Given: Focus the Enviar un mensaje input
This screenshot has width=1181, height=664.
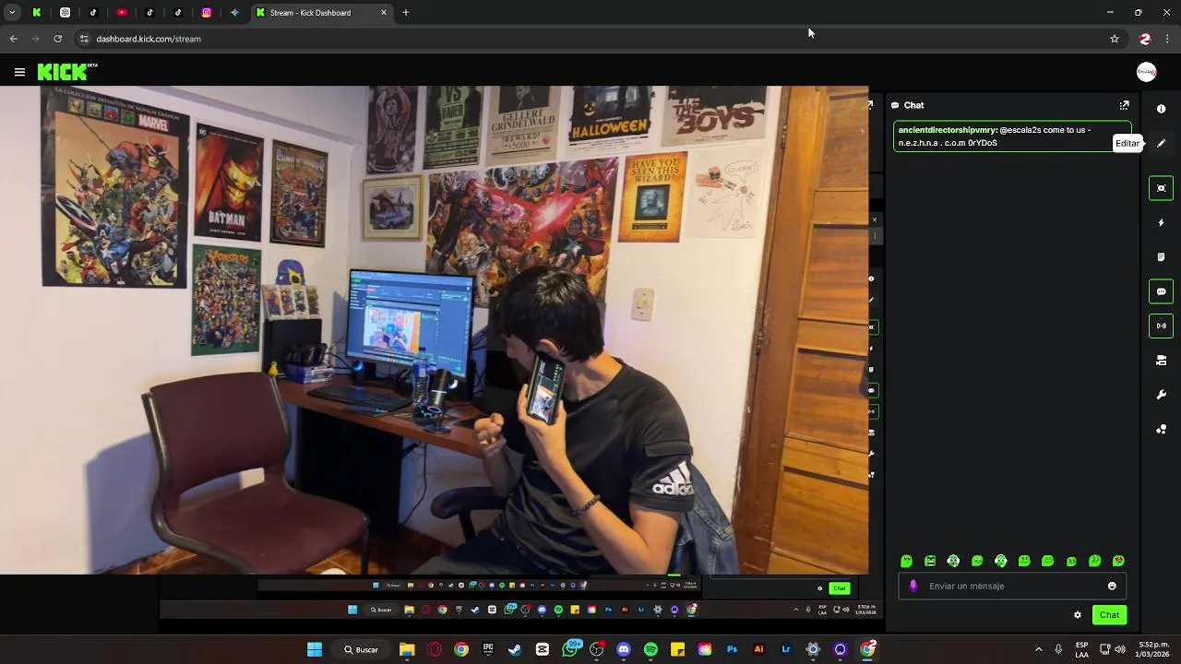Looking at the screenshot, I should [x=1012, y=586].
